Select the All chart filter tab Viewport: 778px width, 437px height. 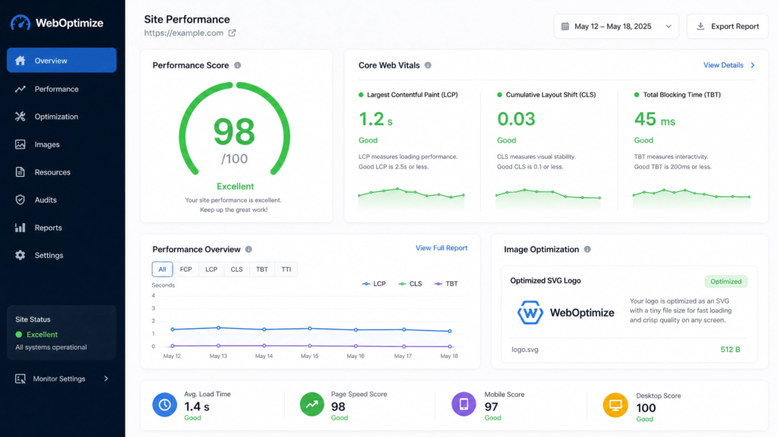point(163,269)
